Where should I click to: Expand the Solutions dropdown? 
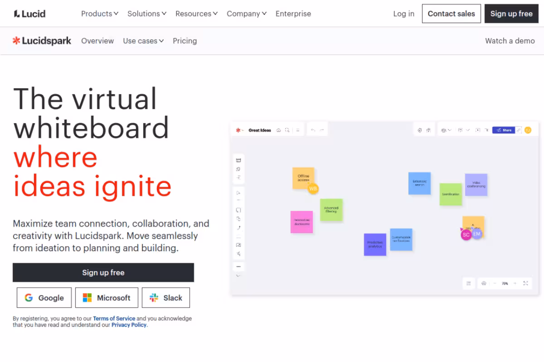coord(147,14)
